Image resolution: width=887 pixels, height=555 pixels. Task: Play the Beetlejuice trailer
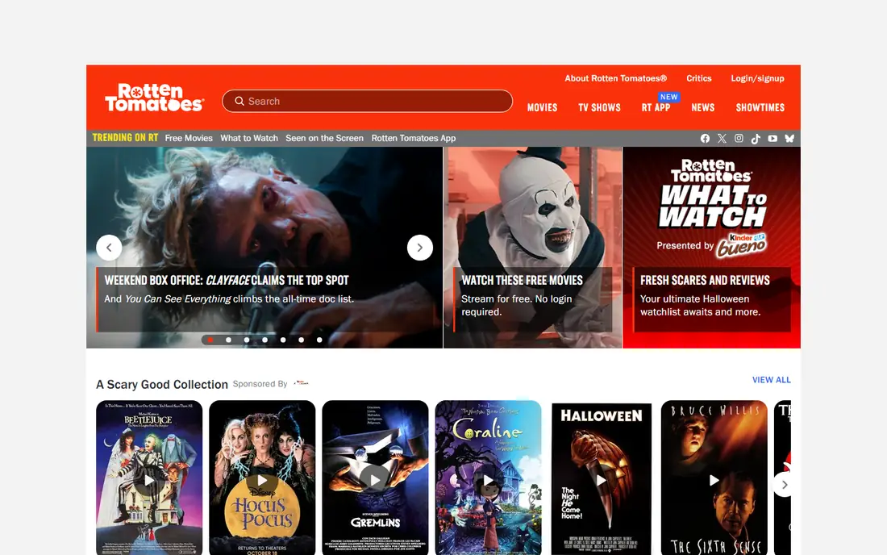click(x=149, y=480)
